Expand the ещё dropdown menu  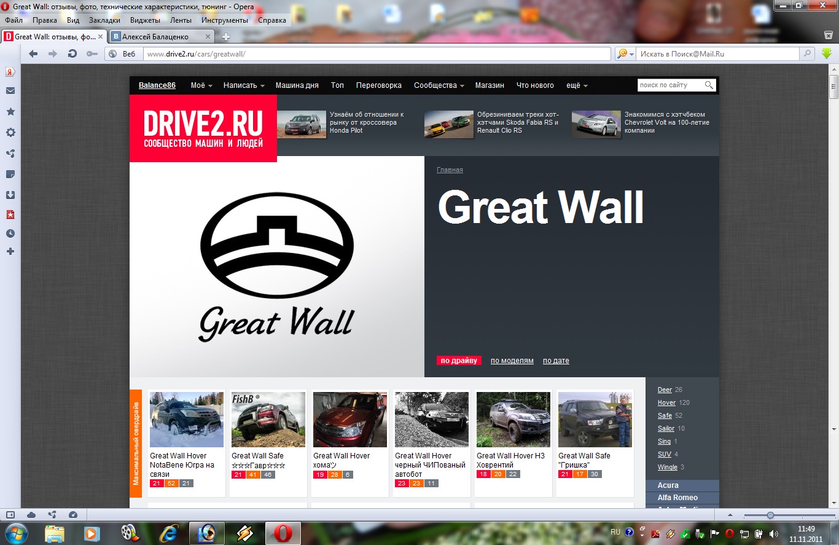coord(577,85)
